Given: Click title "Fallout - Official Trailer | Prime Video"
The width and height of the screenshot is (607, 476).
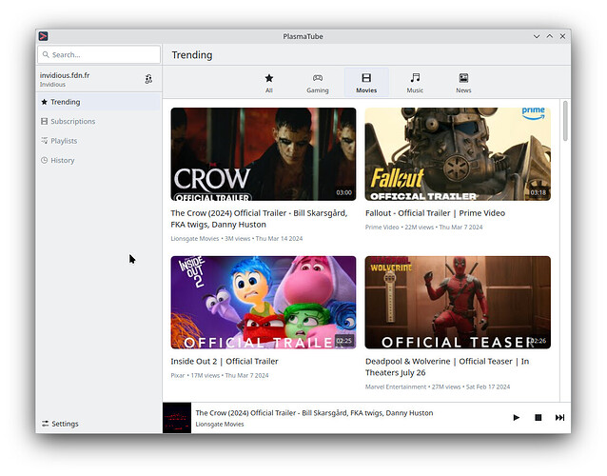Looking at the screenshot, I should pos(435,213).
